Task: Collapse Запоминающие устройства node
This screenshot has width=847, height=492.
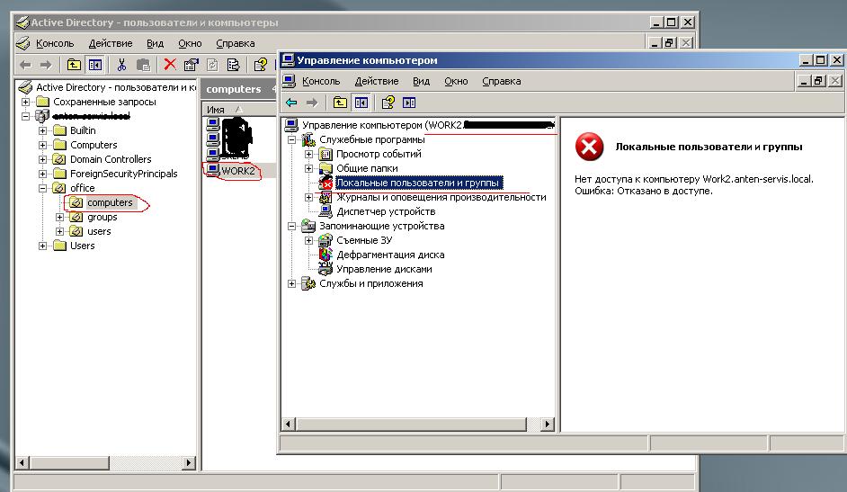Action: point(291,226)
